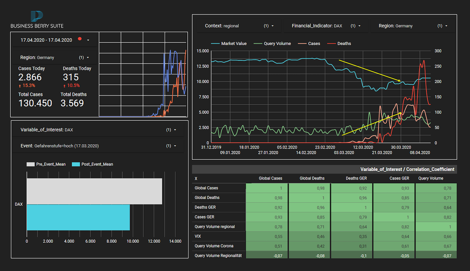Viewport: 470px width, 271px height.
Task: Sort by the Global Cases column header
Action: pos(270,178)
